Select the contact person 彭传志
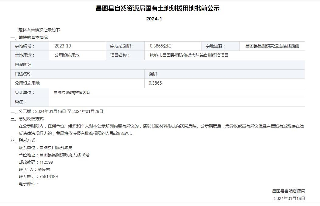 point(44,169)
